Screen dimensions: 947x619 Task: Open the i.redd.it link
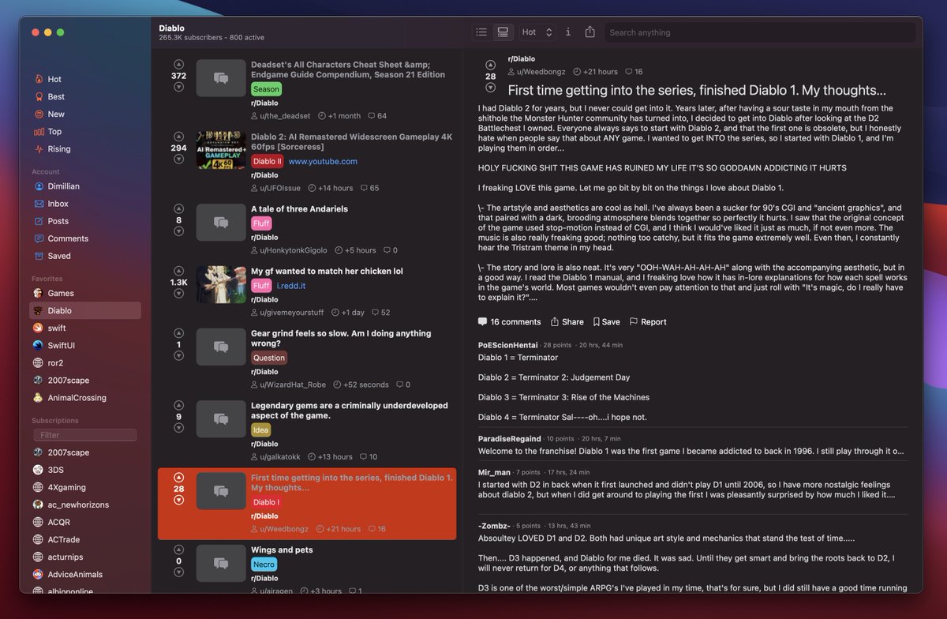(290, 286)
